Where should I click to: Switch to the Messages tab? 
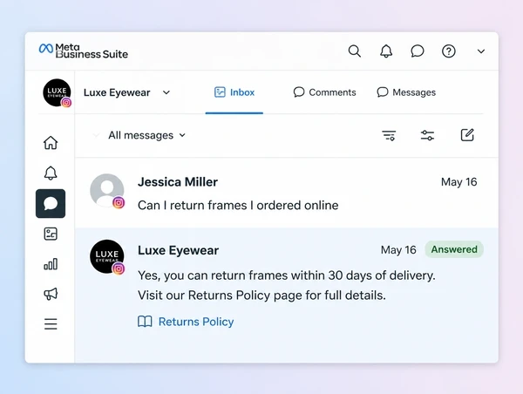406,92
